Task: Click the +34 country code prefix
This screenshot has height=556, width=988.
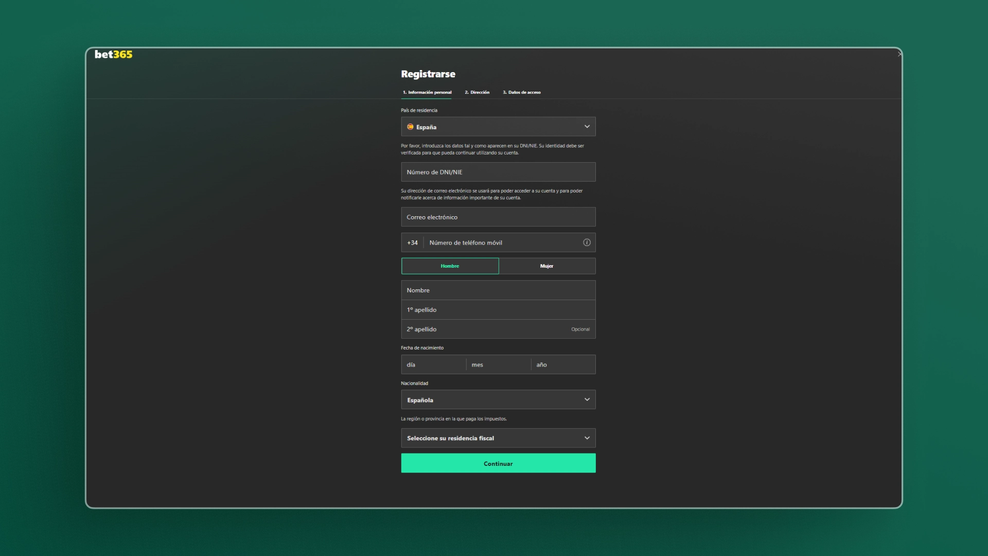Action: click(x=412, y=243)
